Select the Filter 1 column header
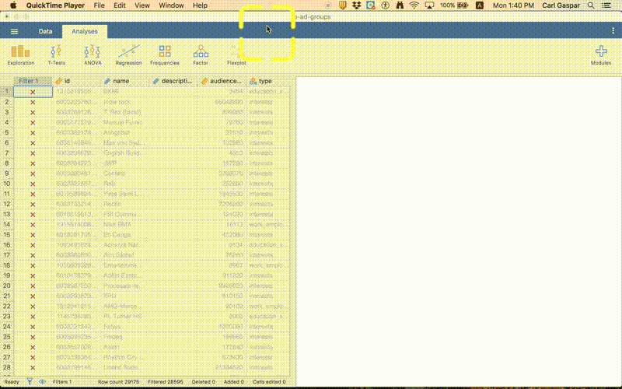The width and height of the screenshot is (622, 389). (x=33, y=81)
